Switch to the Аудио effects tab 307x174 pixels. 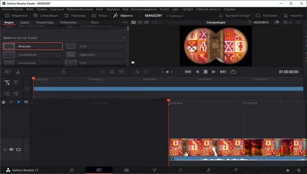pos(25,22)
